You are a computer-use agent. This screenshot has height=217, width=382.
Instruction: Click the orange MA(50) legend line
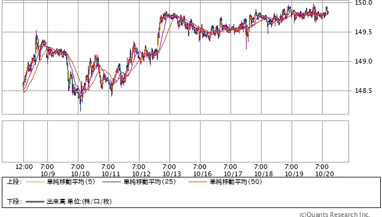(x=198, y=182)
